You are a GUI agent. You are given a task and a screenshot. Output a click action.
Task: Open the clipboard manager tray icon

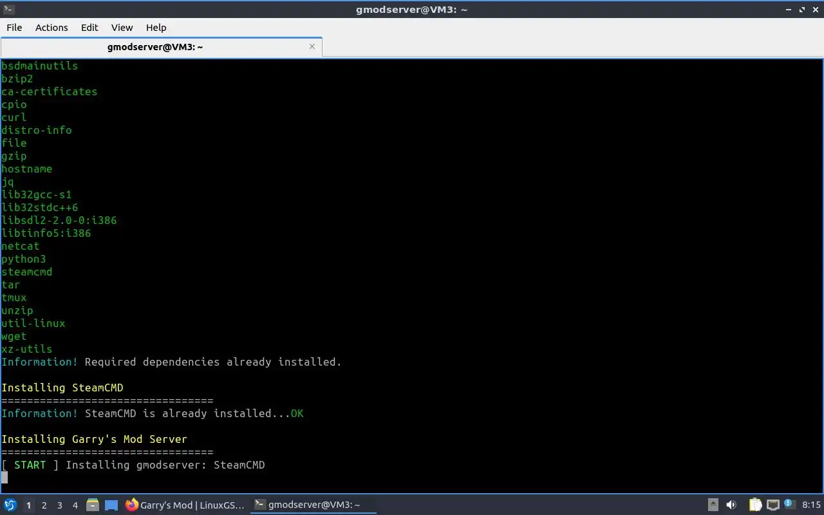coord(755,505)
